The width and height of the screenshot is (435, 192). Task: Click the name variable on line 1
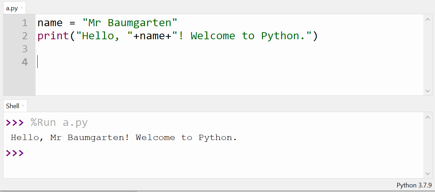click(x=50, y=23)
